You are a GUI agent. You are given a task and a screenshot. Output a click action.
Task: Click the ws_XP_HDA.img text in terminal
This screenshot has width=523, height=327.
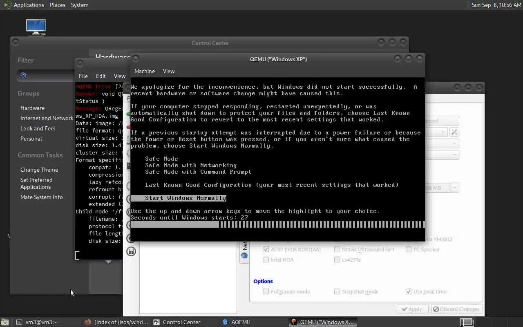click(x=97, y=116)
